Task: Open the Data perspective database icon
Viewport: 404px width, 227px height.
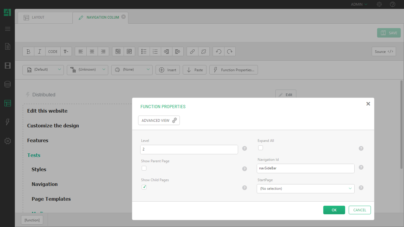Action: coord(8,85)
